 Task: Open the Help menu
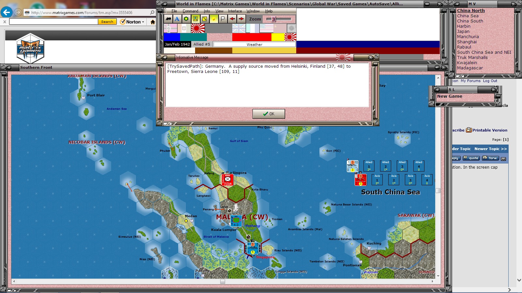point(269,11)
